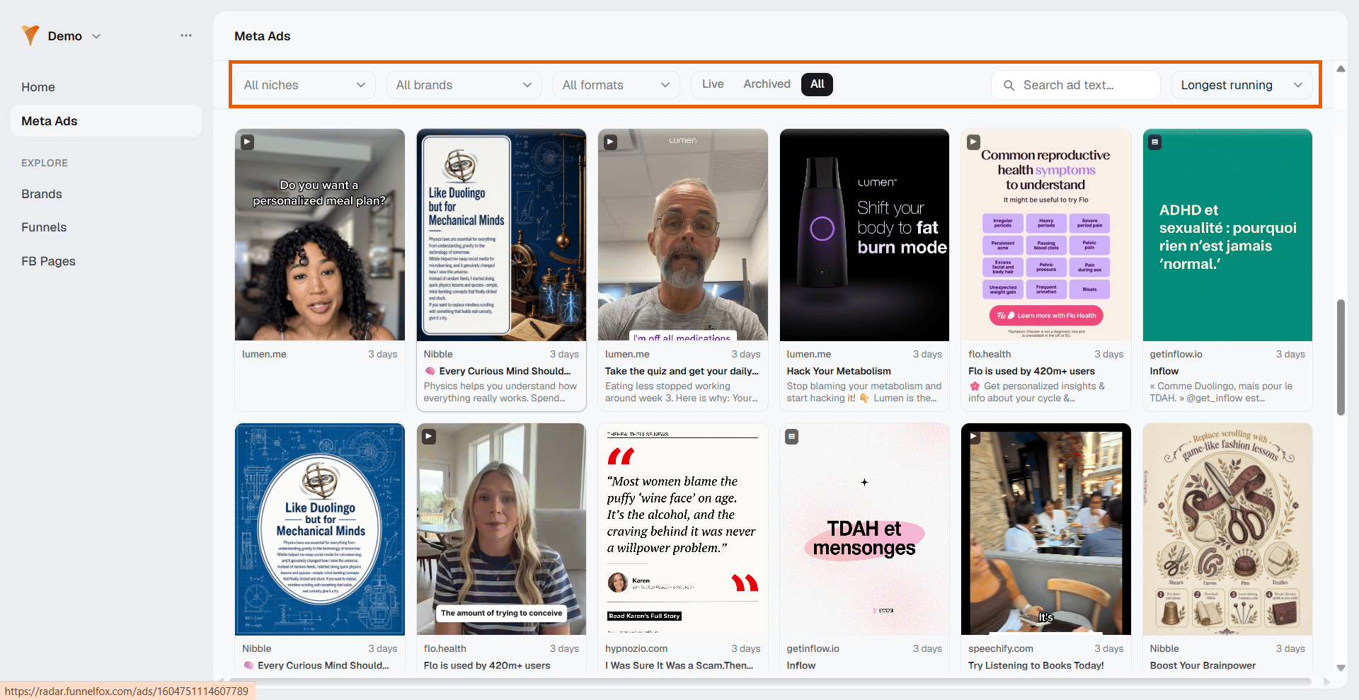Open the All brands dropdown
This screenshot has height=700, width=1359.
click(x=464, y=85)
